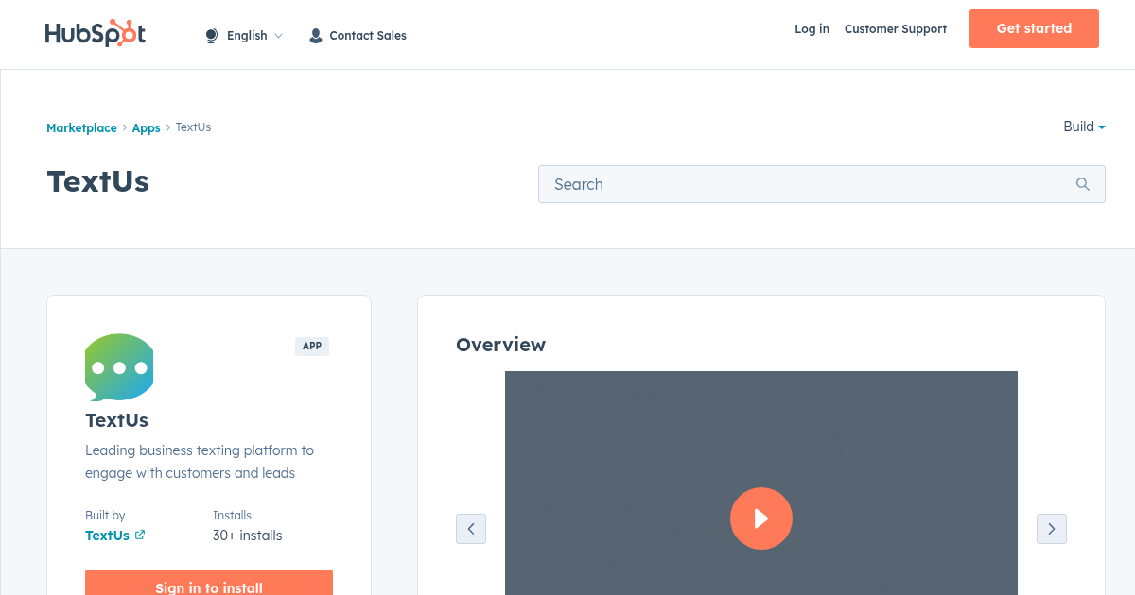Viewport: 1135px width, 595px height.
Task: Play the TextUs overview video
Action: pyautogui.click(x=761, y=518)
